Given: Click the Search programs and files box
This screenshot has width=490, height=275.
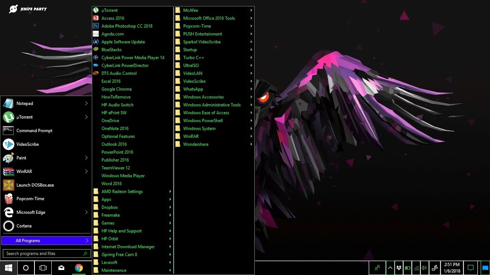Looking at the screenshot, I should [46, 254].
